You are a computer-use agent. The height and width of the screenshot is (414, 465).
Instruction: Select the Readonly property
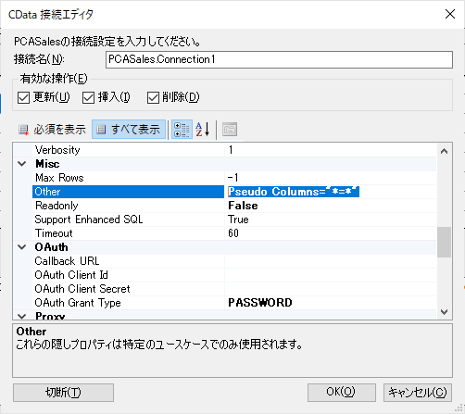(x=128, y=206)
